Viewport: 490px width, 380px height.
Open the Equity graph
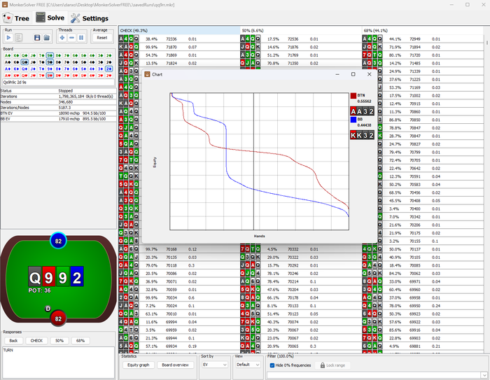click(139, 365)
